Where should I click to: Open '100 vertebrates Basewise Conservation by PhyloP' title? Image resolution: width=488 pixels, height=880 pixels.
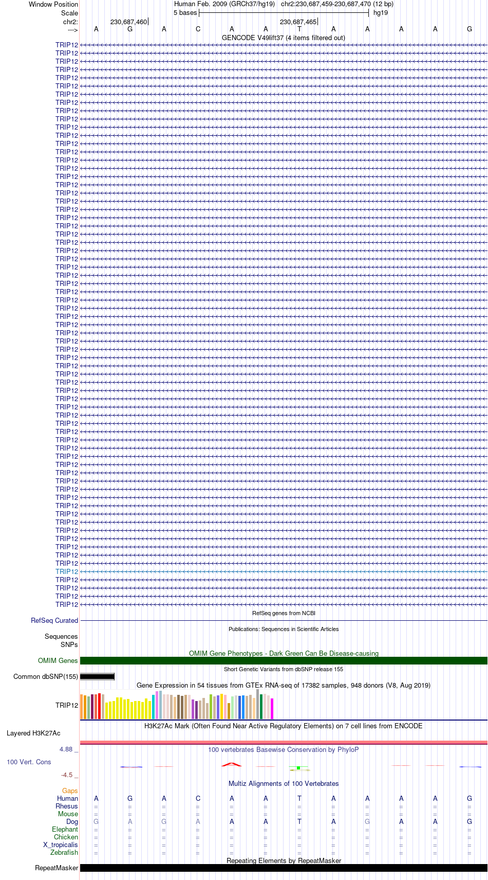tap(284, 749)
